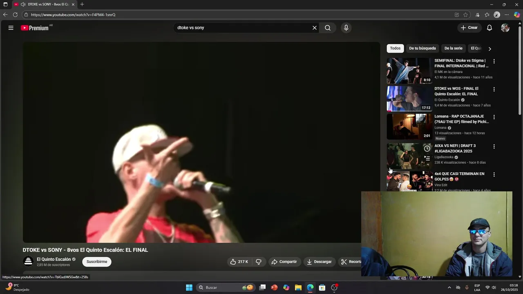Open Edge settings and more ellipsis
The width and height of the screenshot is (523, 294).
click(507, 15)
